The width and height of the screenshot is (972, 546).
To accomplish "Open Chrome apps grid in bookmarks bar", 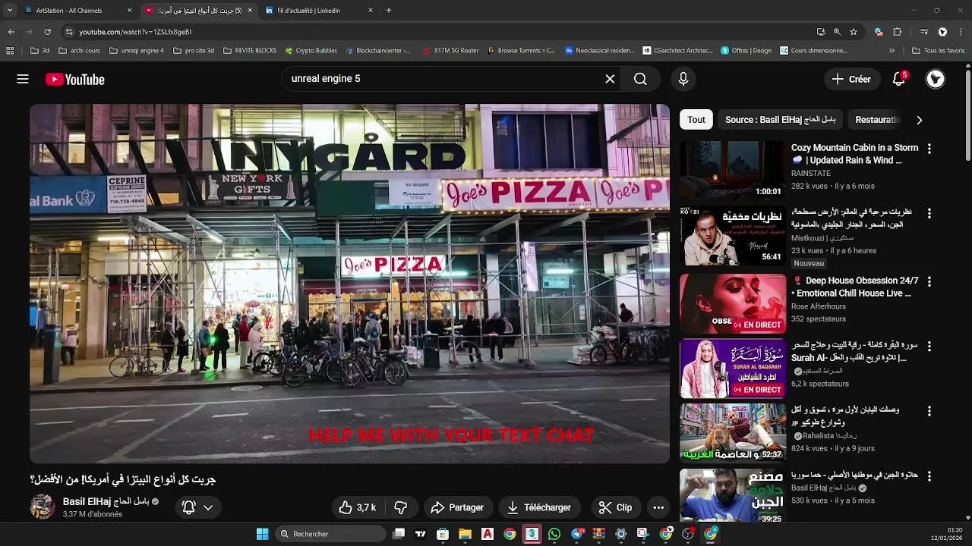I will coord(10,51).
